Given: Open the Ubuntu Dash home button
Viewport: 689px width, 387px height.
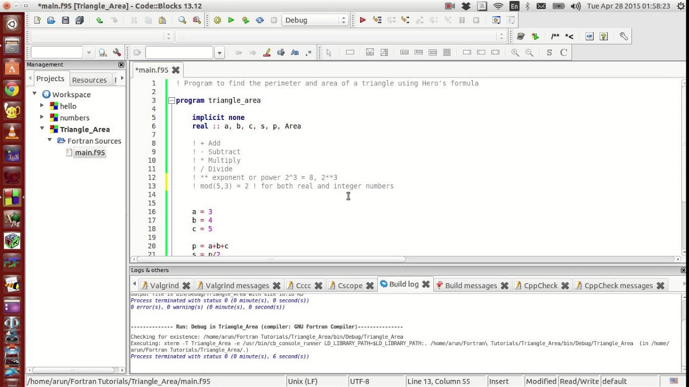Looking at the screenshot, I should (x=12, y=24).
